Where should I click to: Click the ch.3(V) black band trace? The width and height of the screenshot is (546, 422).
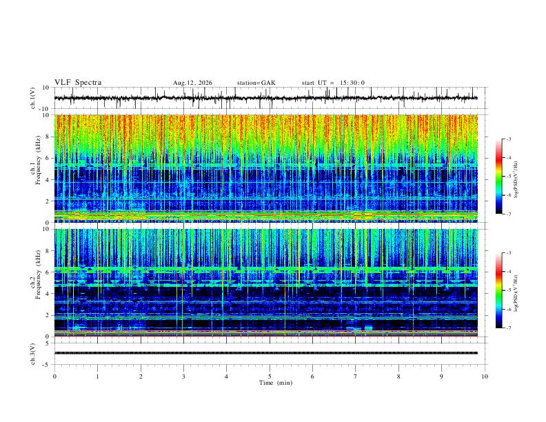266,353
